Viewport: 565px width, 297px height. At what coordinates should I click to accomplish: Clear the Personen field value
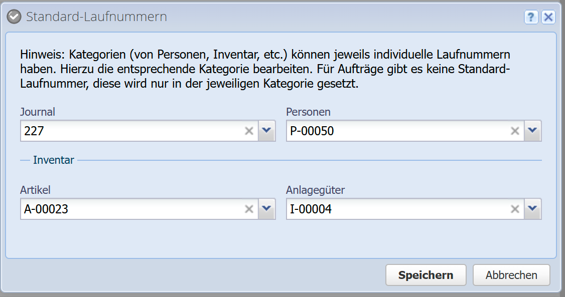[515, 131]
